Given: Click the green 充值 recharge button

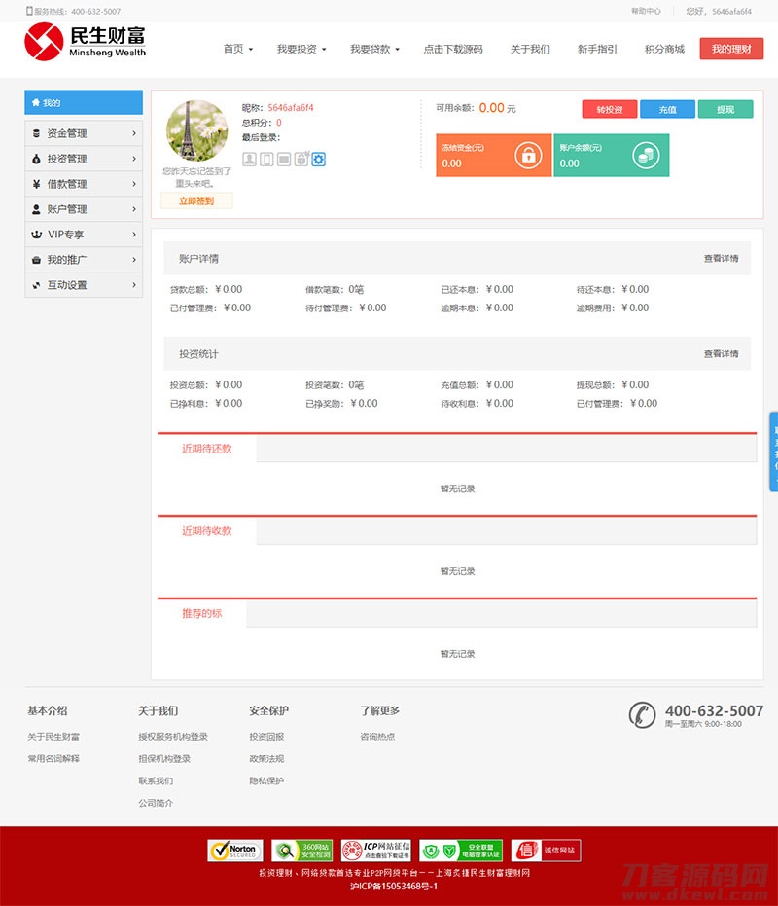Looking at the screenshot, I should click(668, 110).
